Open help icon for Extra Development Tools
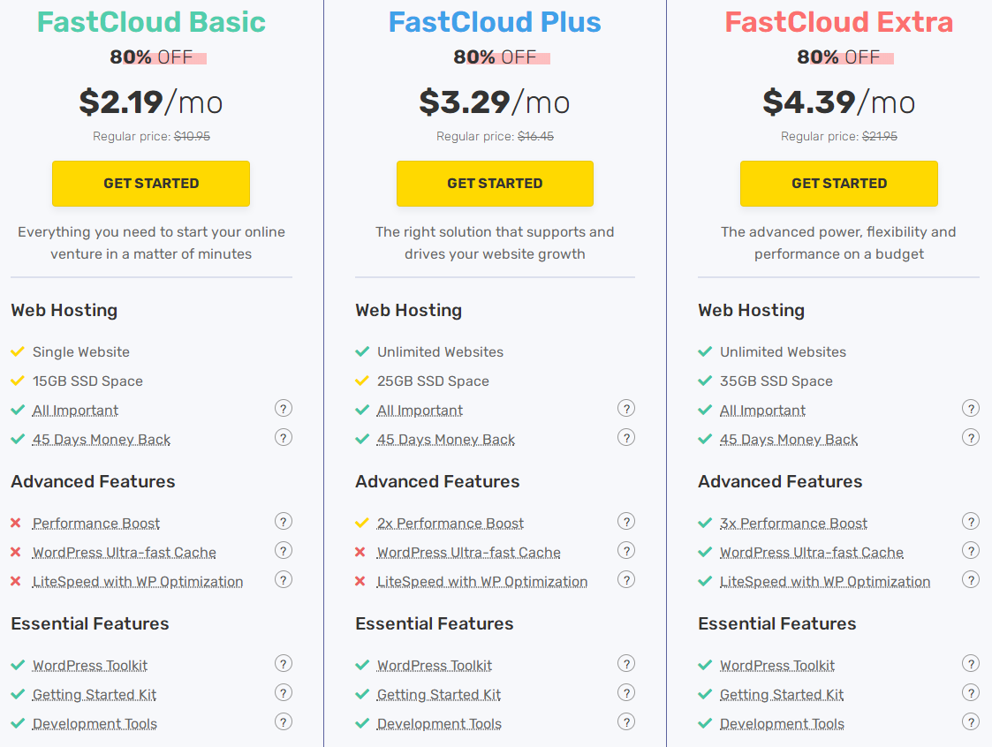Viewport: 992px width, 747px height. pos(970,722)
